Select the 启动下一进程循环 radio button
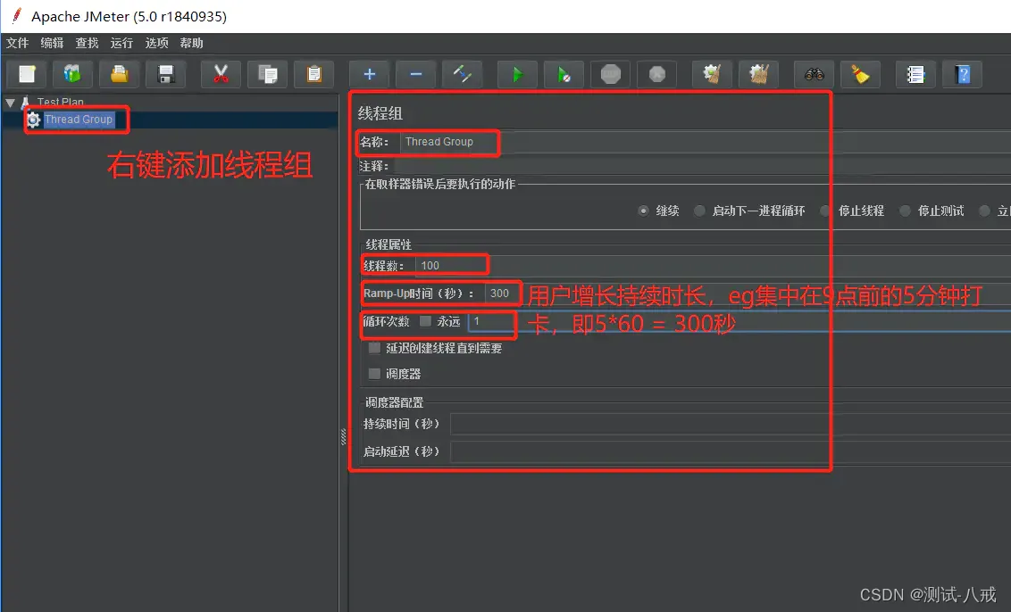 click(699, 211)
